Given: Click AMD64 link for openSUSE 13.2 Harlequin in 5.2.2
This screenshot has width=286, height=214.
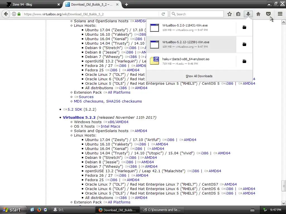Looking at the screenshot, I should [x=215, y=171].
